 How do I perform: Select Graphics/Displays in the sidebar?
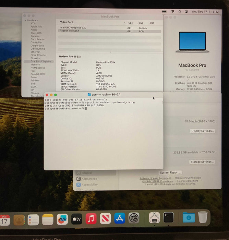pos(39,61)
